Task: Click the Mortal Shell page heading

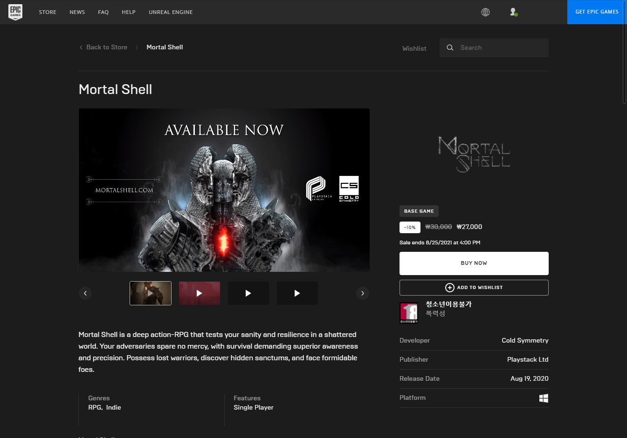Action: point(115,89)
